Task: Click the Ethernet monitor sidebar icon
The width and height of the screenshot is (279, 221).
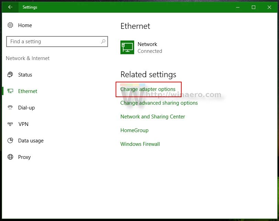Action: [x=10, y=91]
